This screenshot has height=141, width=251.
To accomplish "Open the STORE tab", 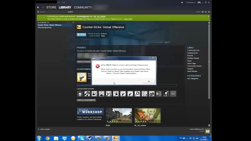I will coord(51,8).
